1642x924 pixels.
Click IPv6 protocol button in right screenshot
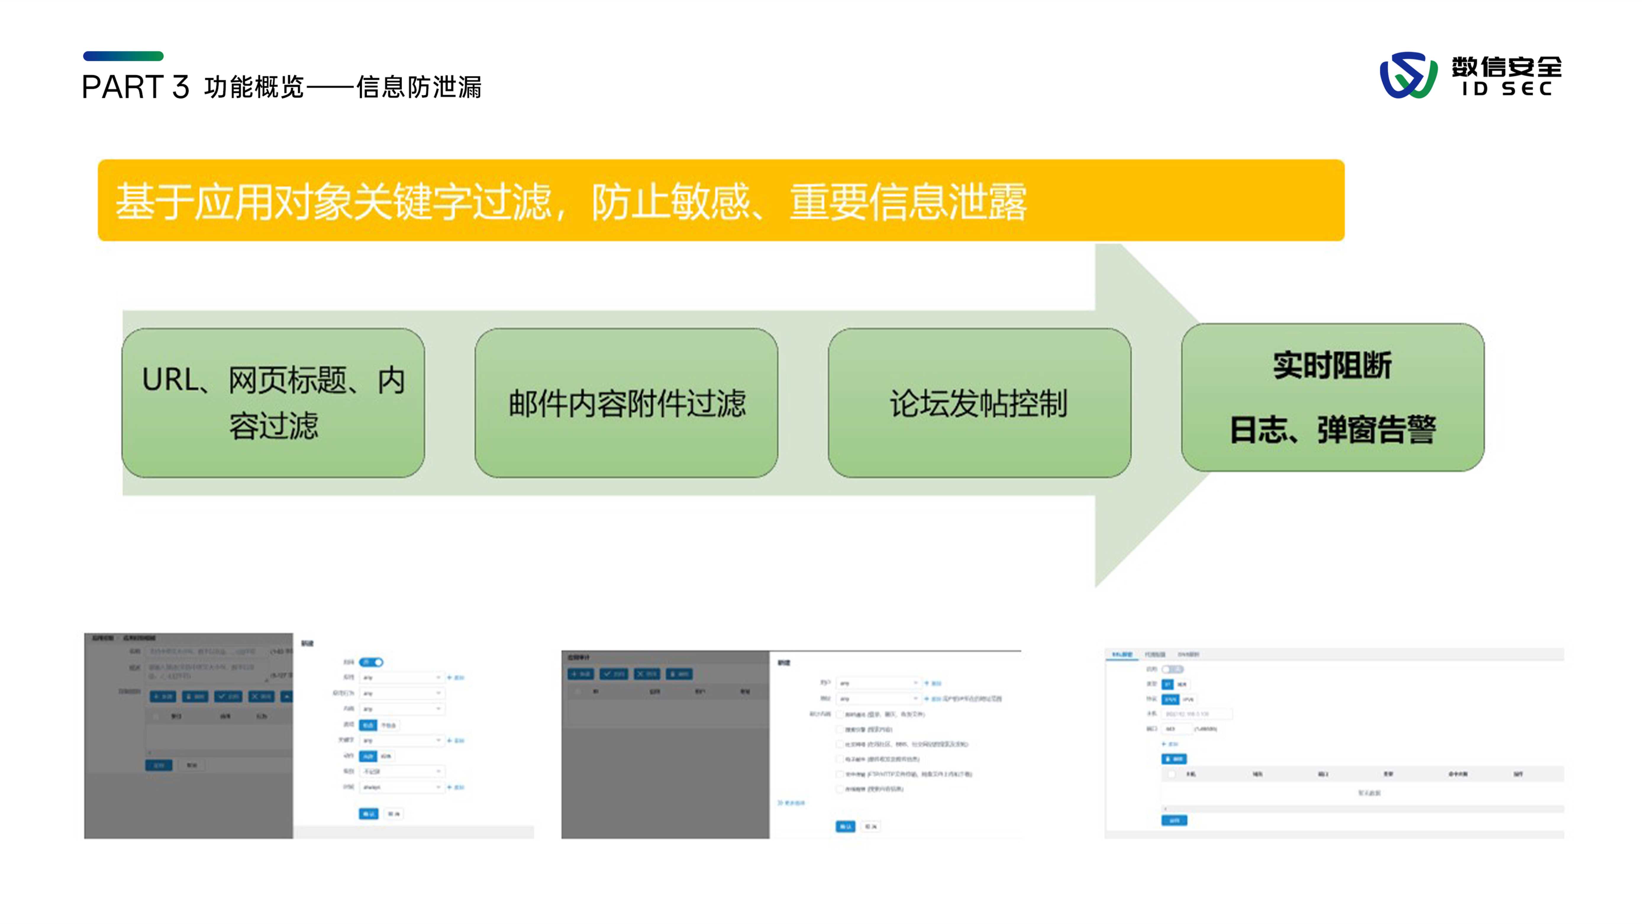(1188, 700)
